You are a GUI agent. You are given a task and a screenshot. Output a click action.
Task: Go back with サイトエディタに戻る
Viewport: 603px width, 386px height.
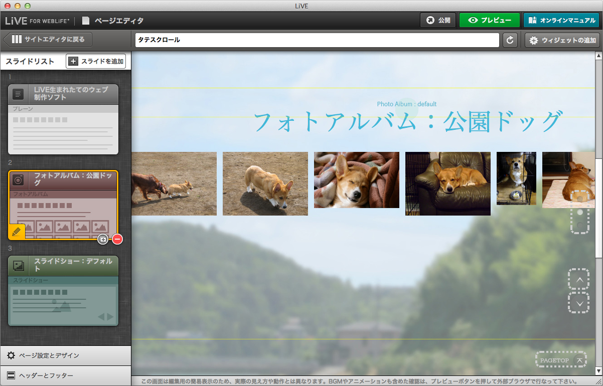tap(48, 39)
